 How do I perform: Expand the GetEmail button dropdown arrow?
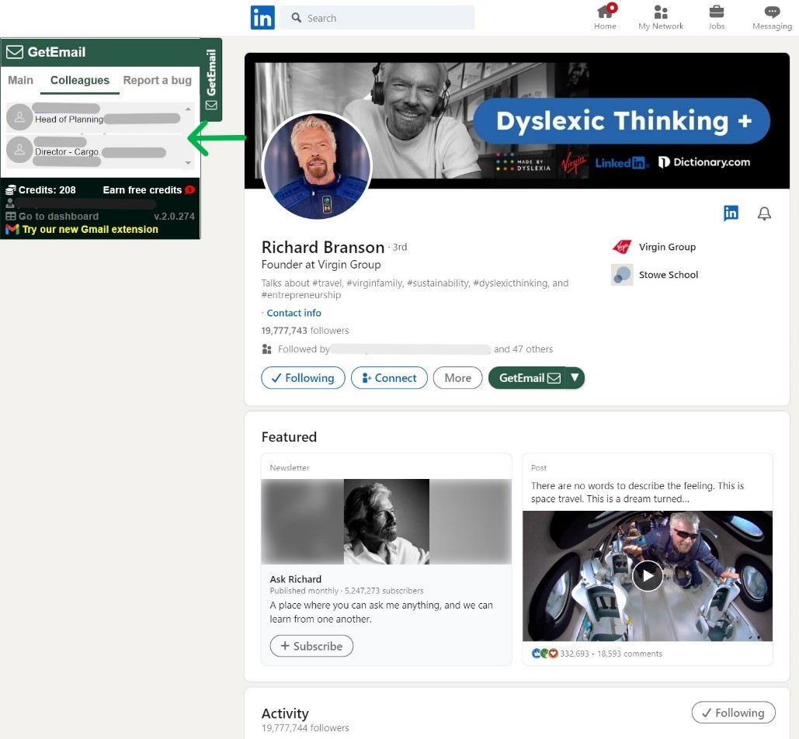[575, 378]
